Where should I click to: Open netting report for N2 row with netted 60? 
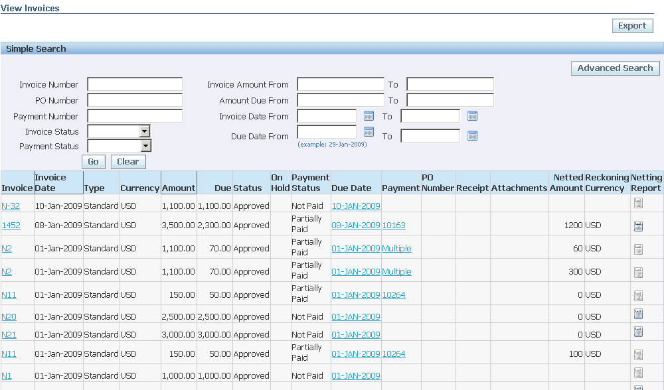point(638,249)
